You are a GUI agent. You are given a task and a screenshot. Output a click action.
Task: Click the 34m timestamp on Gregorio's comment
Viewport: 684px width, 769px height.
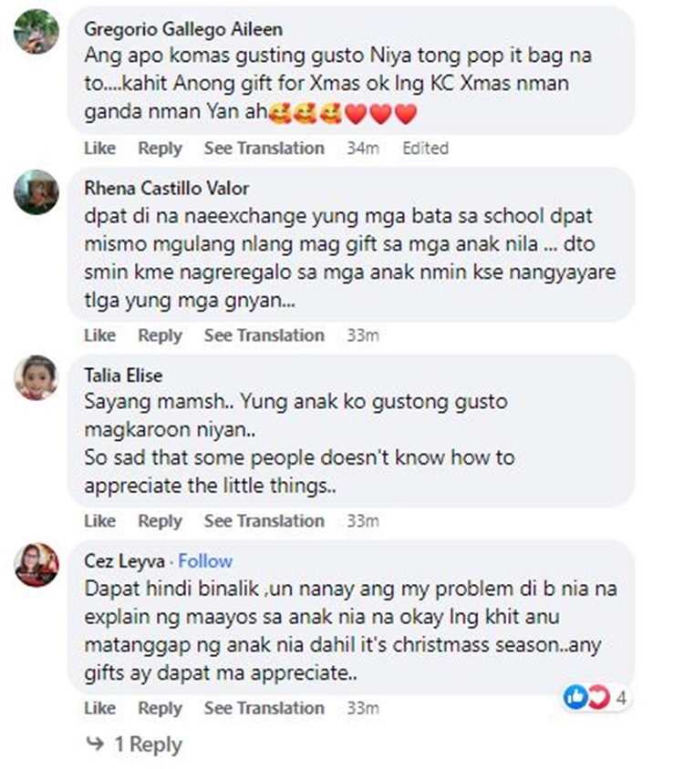click(363, 148)
